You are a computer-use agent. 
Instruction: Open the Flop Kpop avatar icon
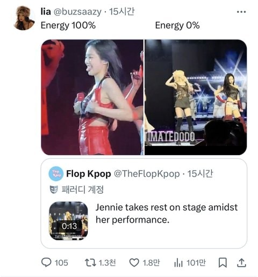pyautogui.click(x=56, y=174)
